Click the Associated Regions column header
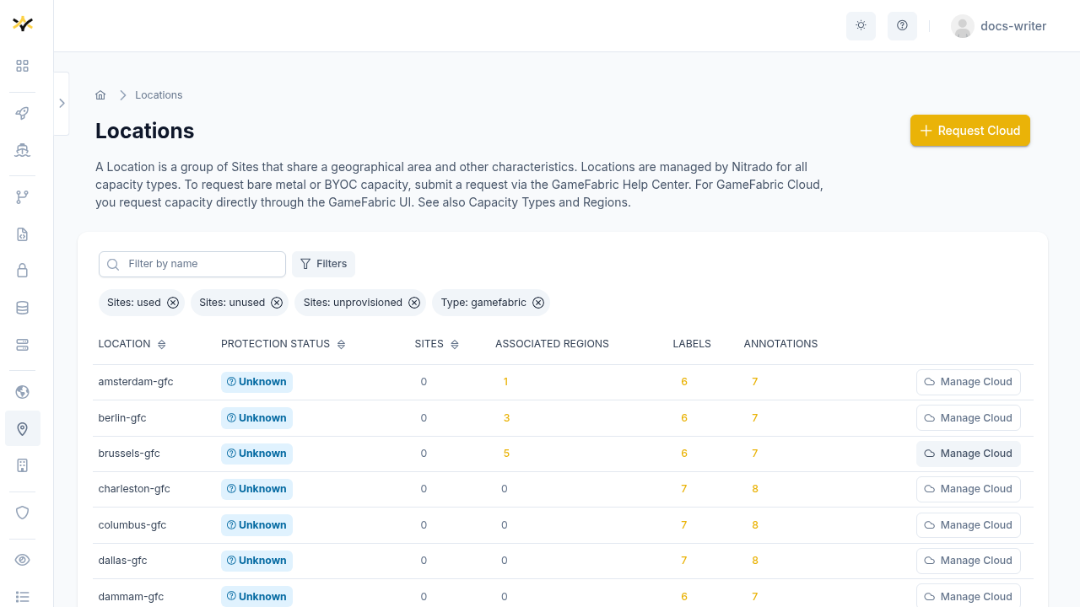This screenshot has width=1080, height=607. coord(552,344)
